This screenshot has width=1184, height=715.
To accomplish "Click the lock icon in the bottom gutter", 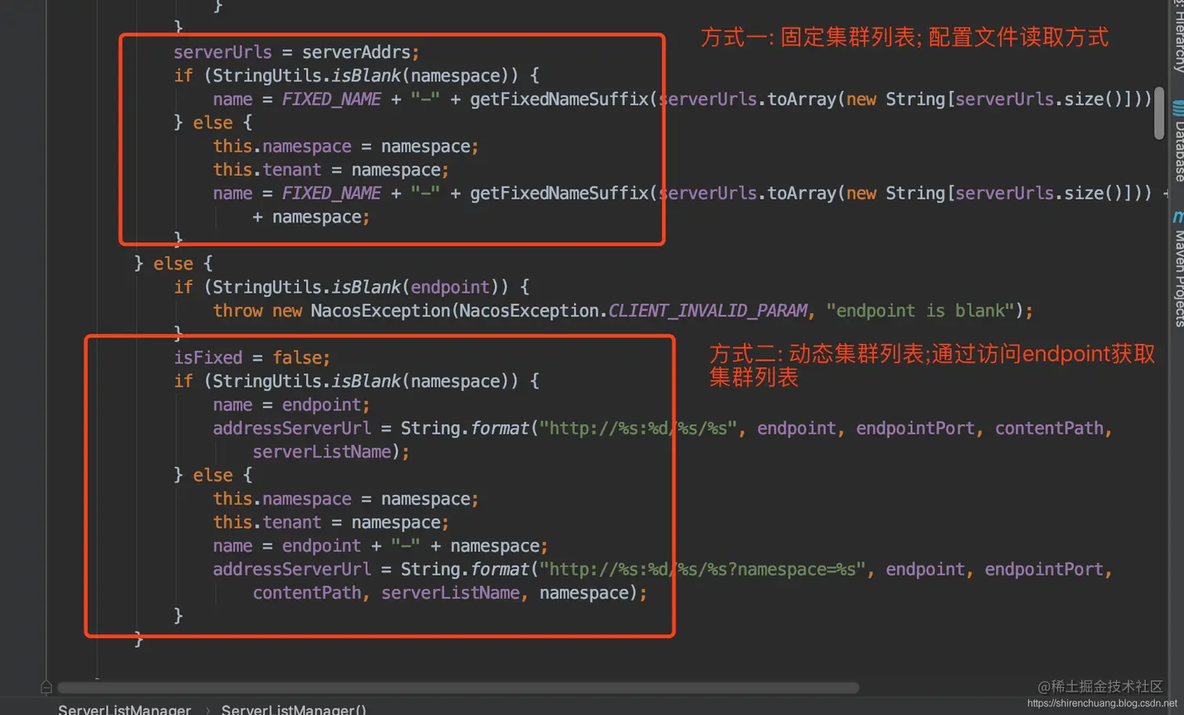I will tap(45, 687).
